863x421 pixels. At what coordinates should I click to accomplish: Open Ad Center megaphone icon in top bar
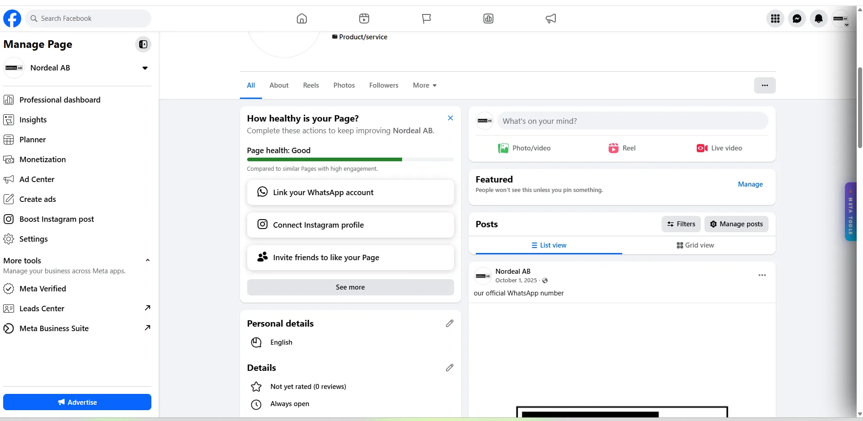click(551, 19)
